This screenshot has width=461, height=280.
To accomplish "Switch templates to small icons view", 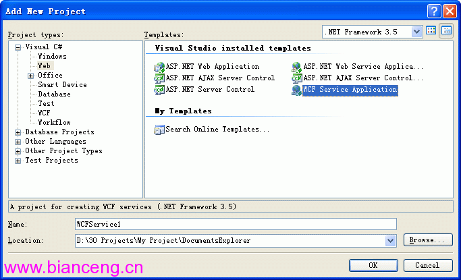I will (x=446, y=30).
